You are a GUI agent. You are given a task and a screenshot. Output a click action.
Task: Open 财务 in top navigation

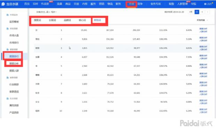118,4
